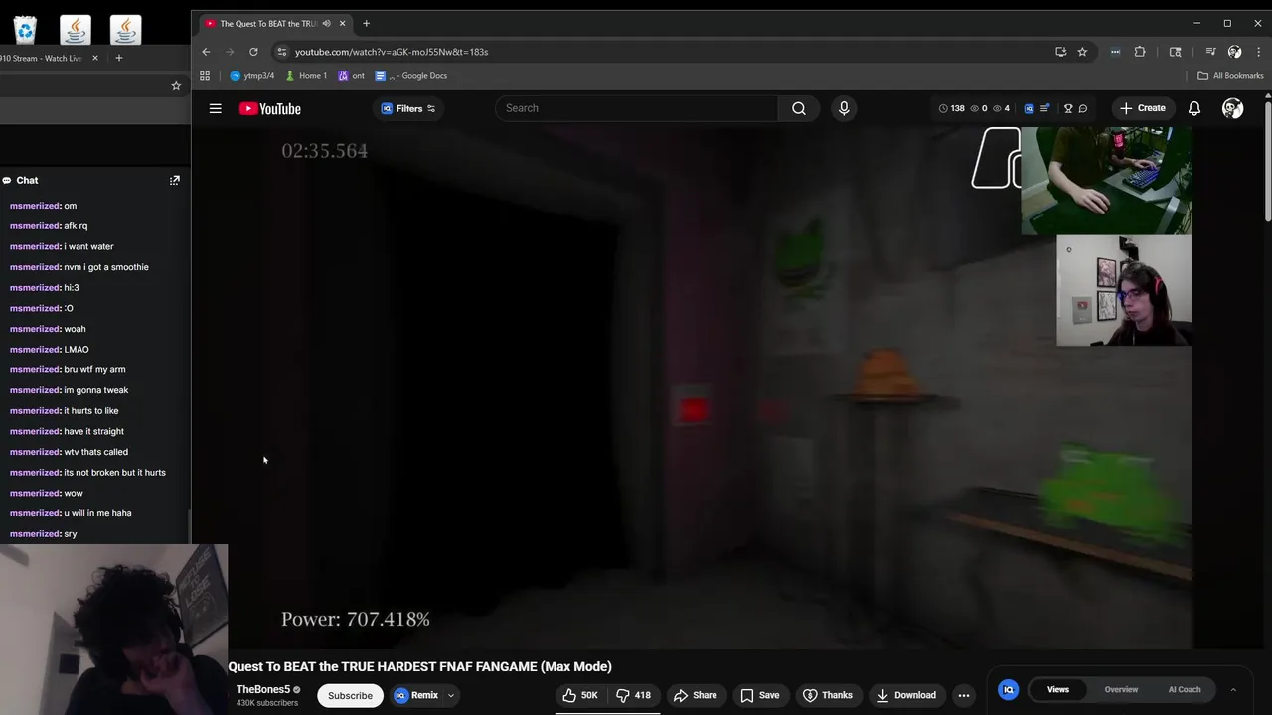Open the YouTube Create button
This screenshot has height=715, width=1272.
(x=1142, y=108)
